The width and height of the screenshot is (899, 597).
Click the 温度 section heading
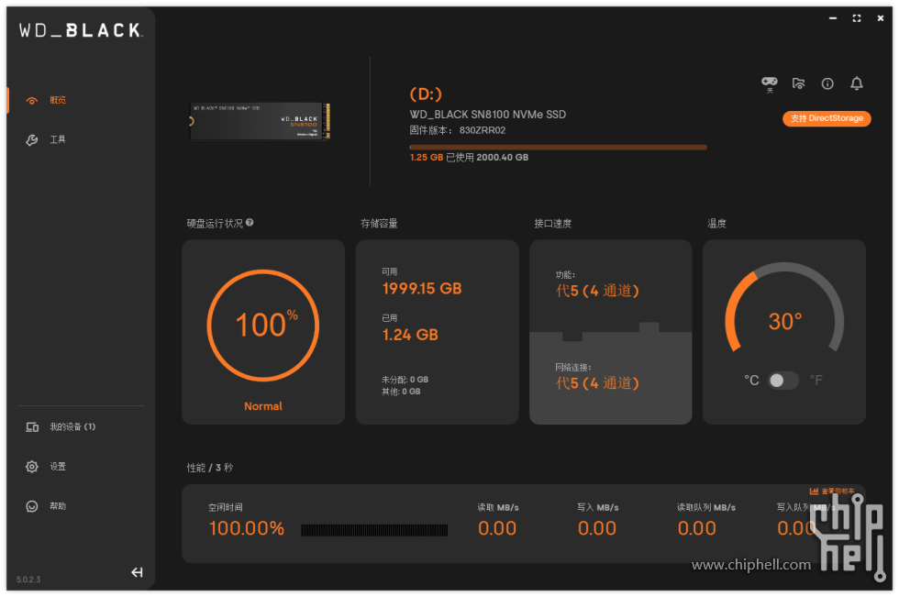click(x=716, y=224)
